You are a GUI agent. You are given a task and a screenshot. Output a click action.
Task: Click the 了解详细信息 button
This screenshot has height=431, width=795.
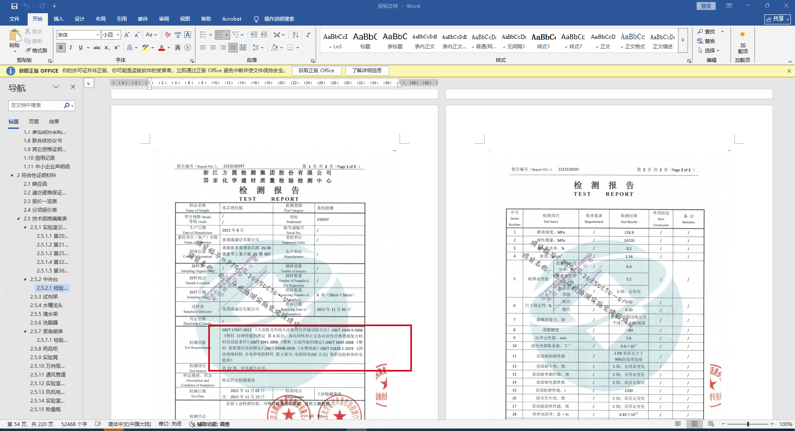367,71
